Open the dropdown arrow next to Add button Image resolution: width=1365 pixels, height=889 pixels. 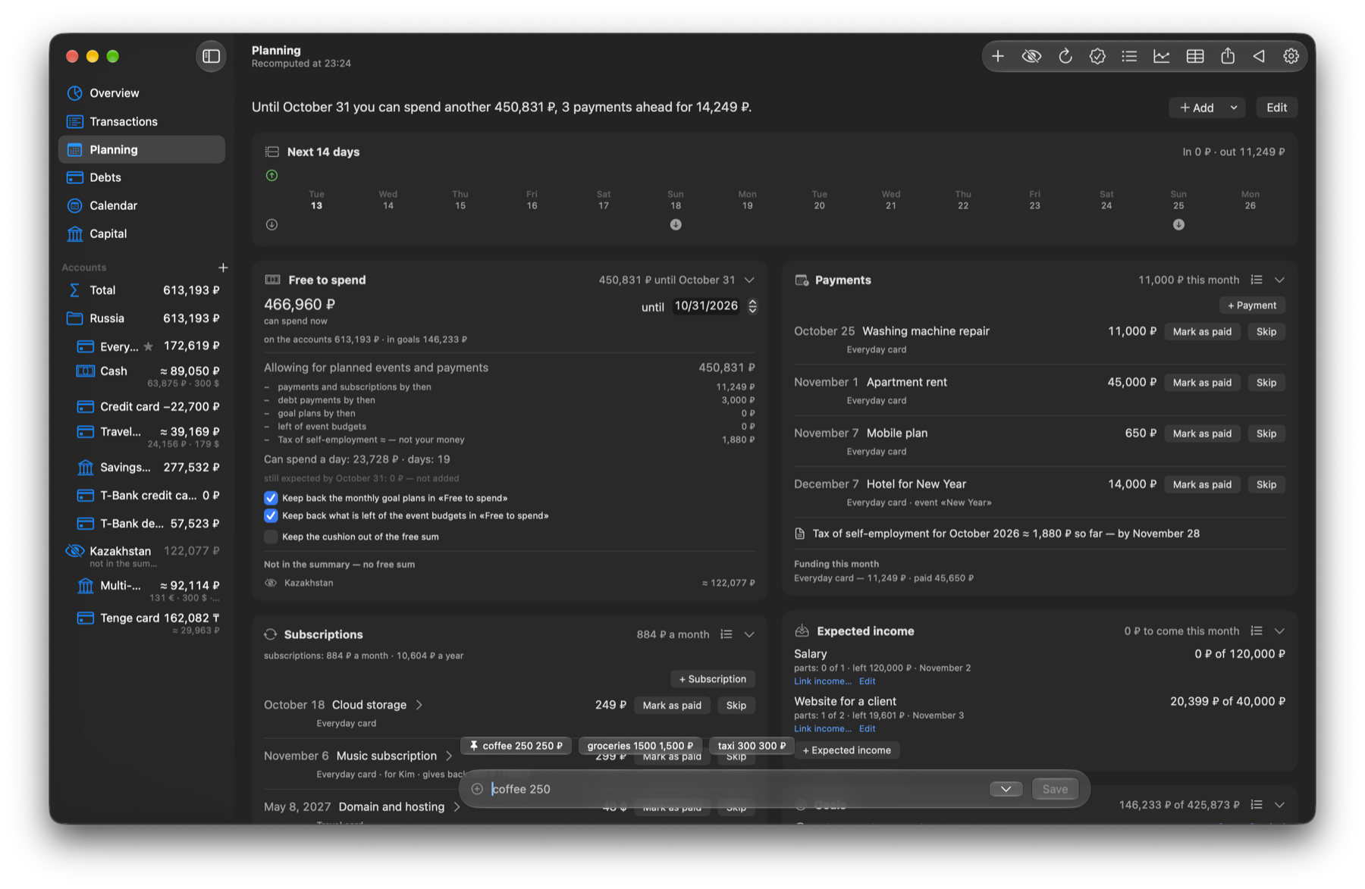(x=1234, y=108)
